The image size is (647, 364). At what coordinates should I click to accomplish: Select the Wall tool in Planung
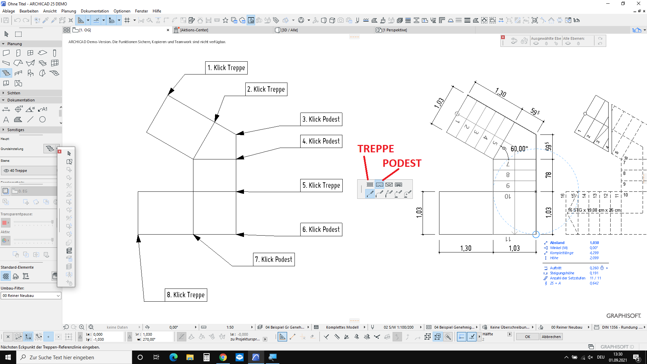[6, 53]
